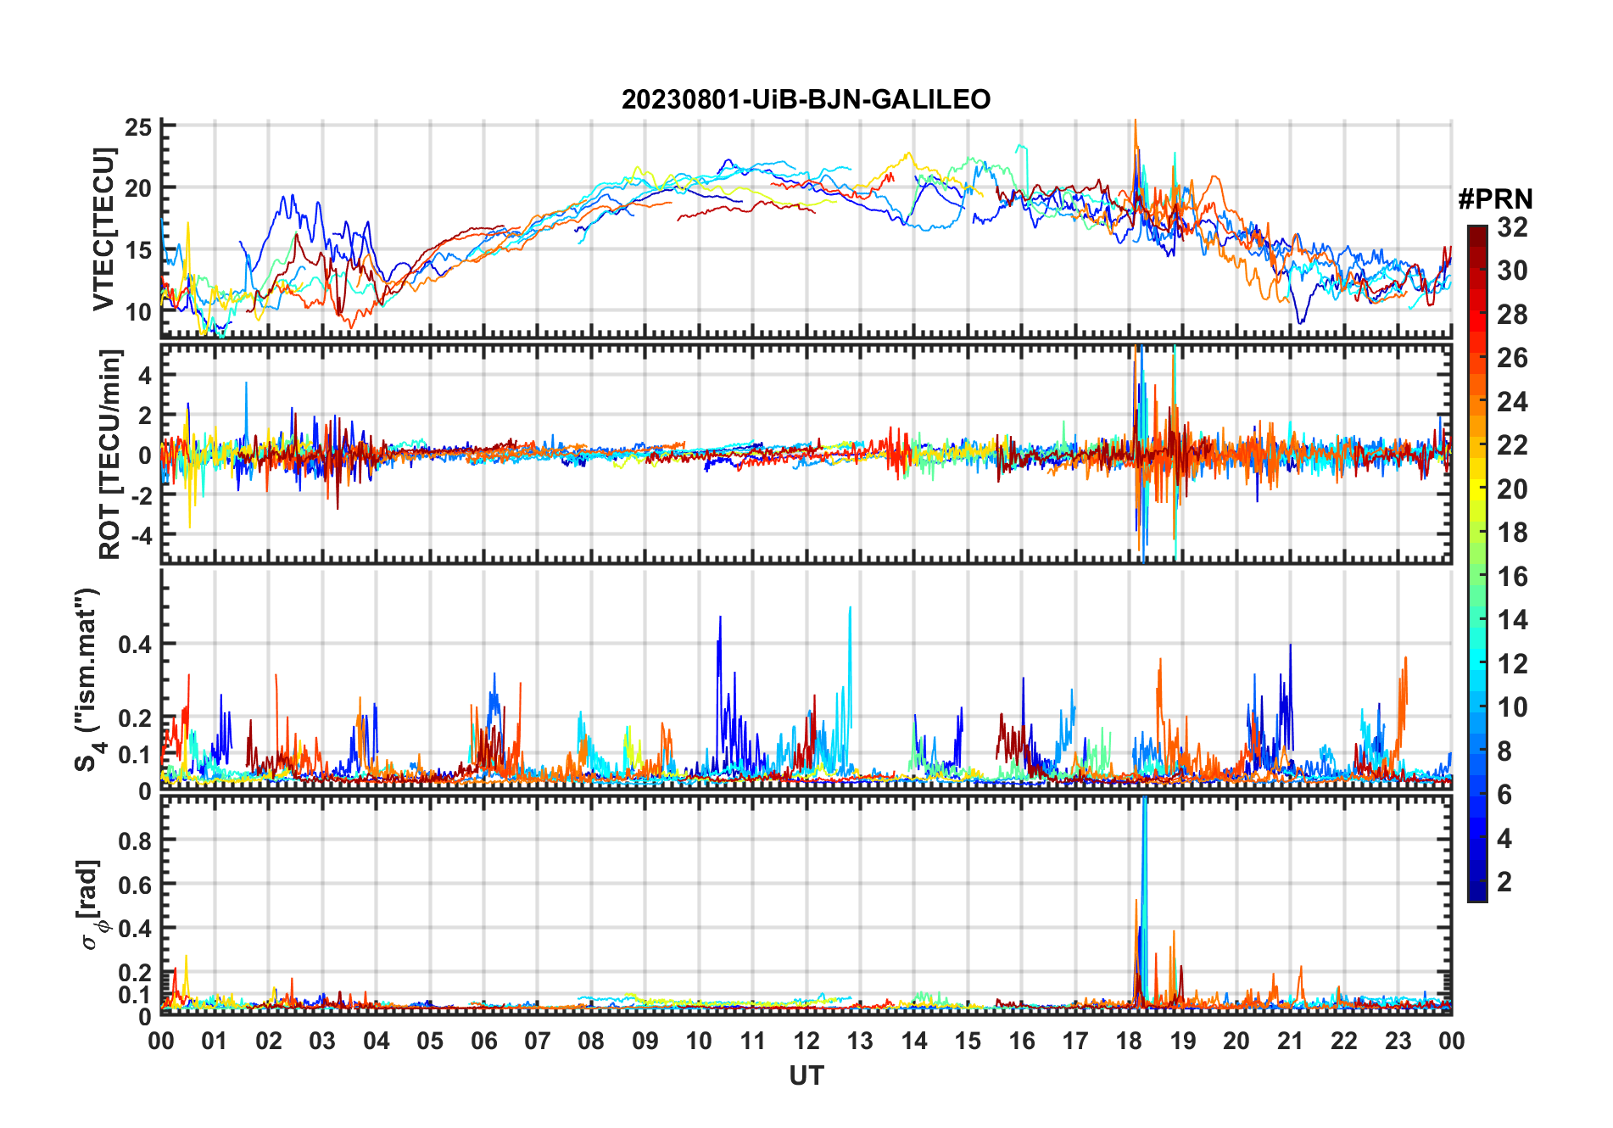The height and width of the screenshot is (1128, 1613).
Task: Select the "12" hour label on the UT axis
Action: click(806, 1041)
